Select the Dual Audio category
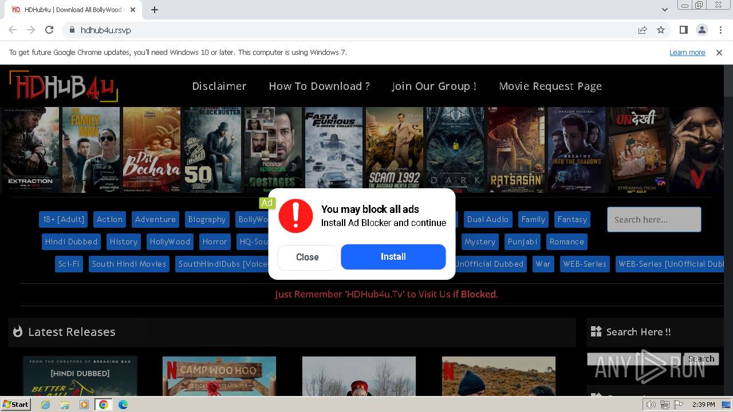The height and width of the screenshot is (412, 733). 488,219
